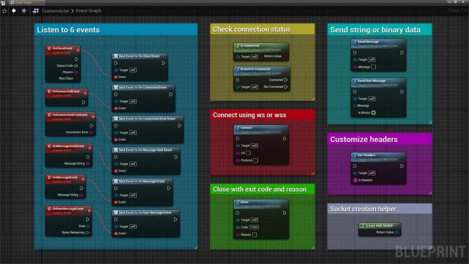Click the blueprint graph icon beside CustomActor

pyautogui.click(x=36, y=11)
